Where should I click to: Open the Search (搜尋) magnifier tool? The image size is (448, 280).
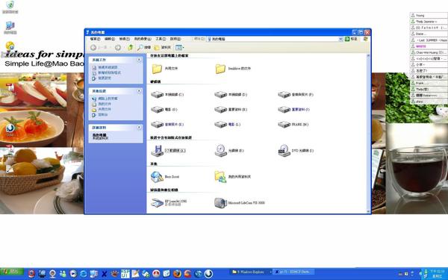pyautogui.click(x=144, y=48)
